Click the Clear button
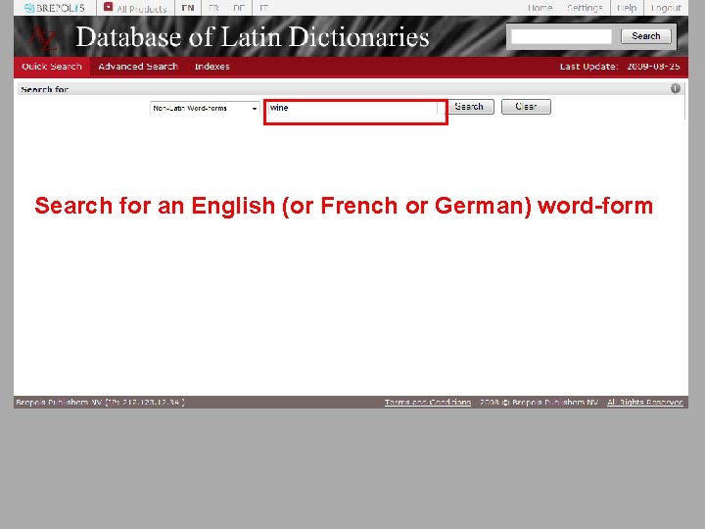Viewport: 705px width, 529px height. point(526,107)
